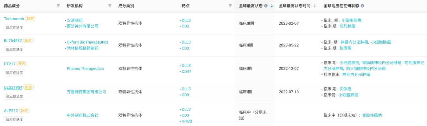Open 麦胶性肠病 indication link

[x=372, y=115]
